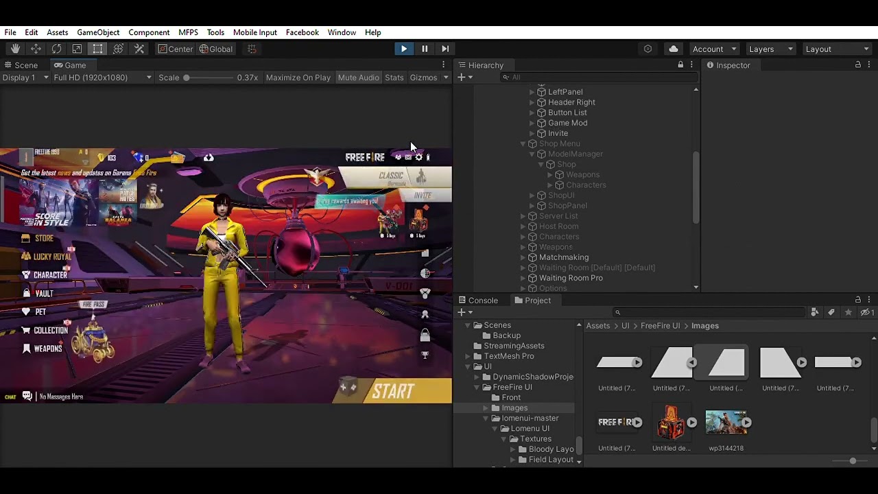The height and width of the screenshot is (494, 878).
Task: Lock the Project panel
Action: (857, 300)
